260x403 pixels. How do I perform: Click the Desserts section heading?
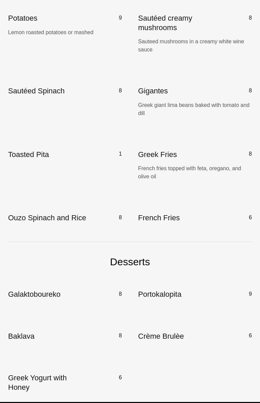[130, 262]
